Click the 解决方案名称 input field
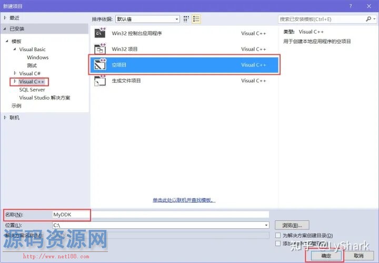 click(x=161, y=235)
